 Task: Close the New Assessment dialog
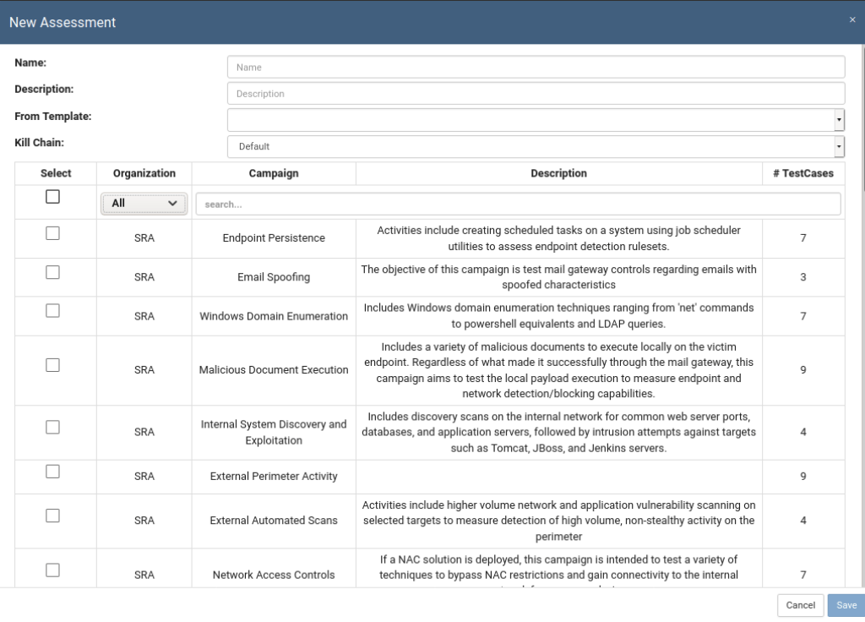click(851, 19)
